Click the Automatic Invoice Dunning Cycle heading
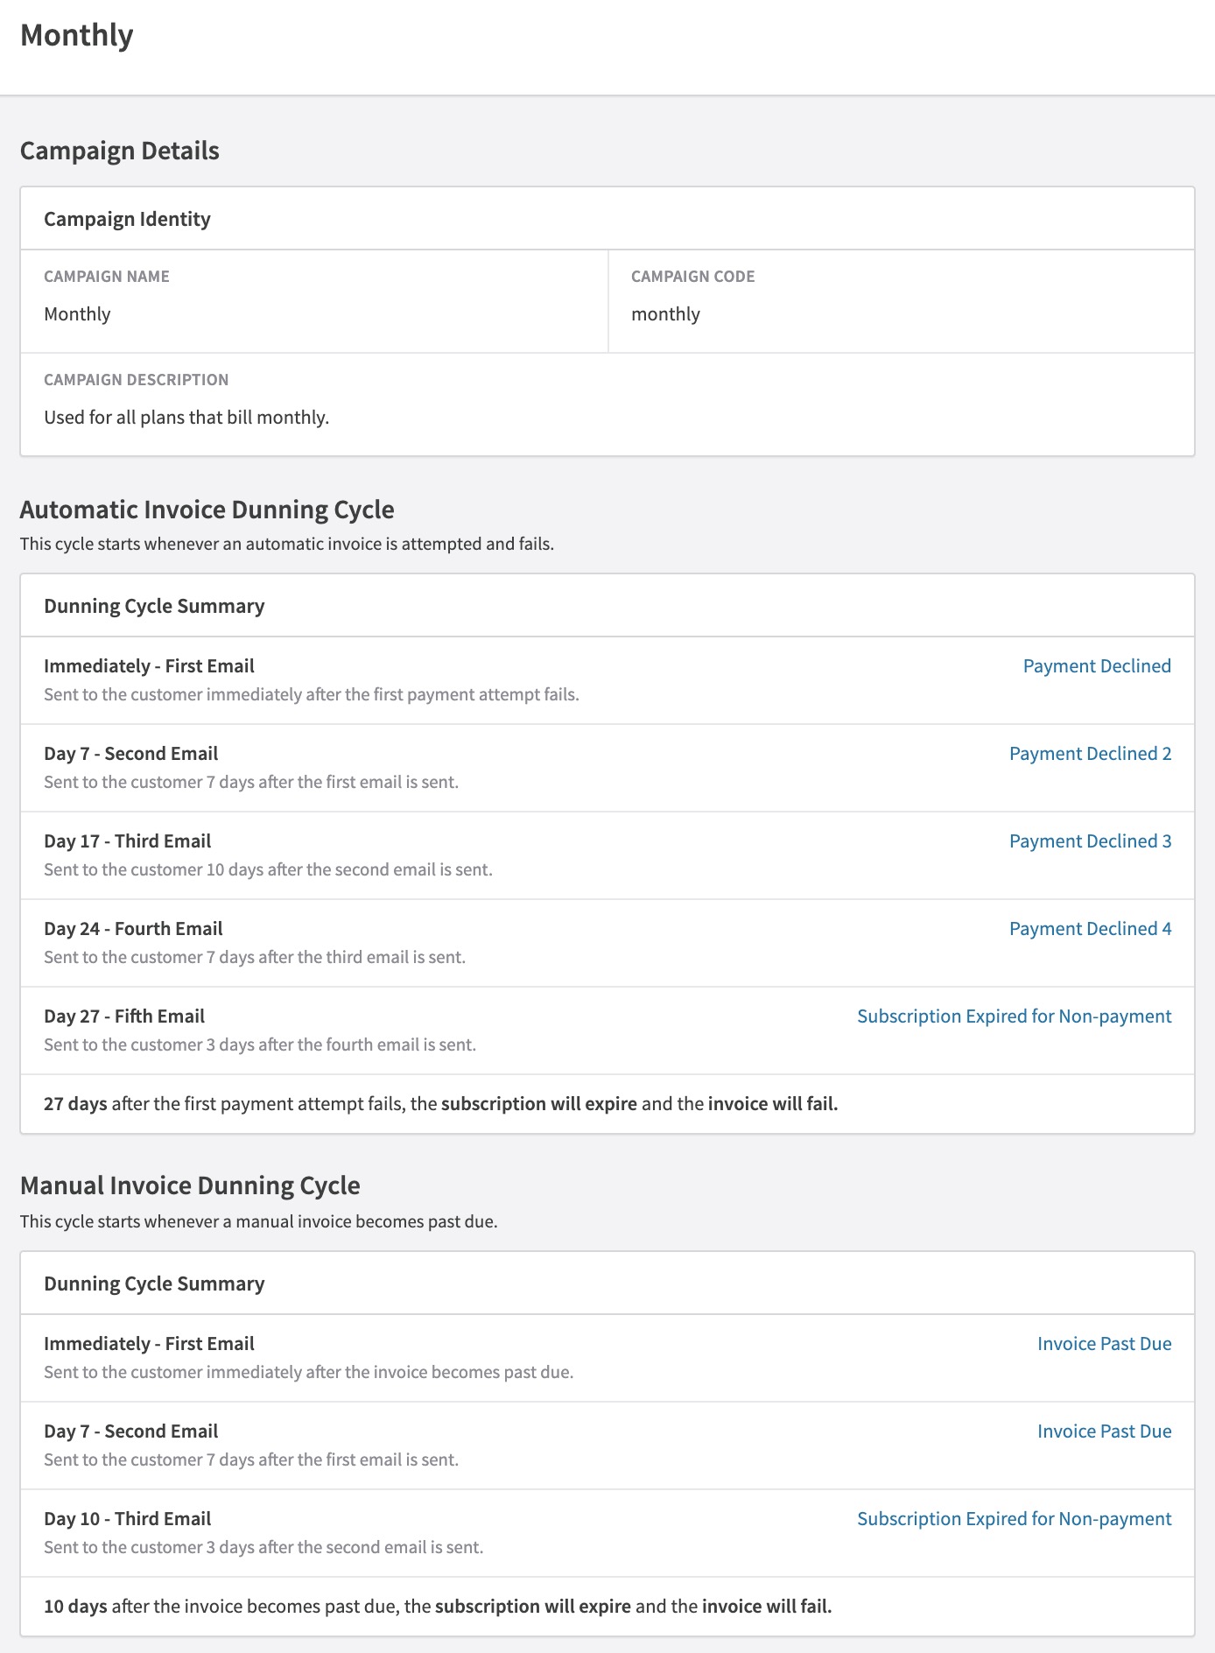The image size is (1215, 1653). pos(207,510)
